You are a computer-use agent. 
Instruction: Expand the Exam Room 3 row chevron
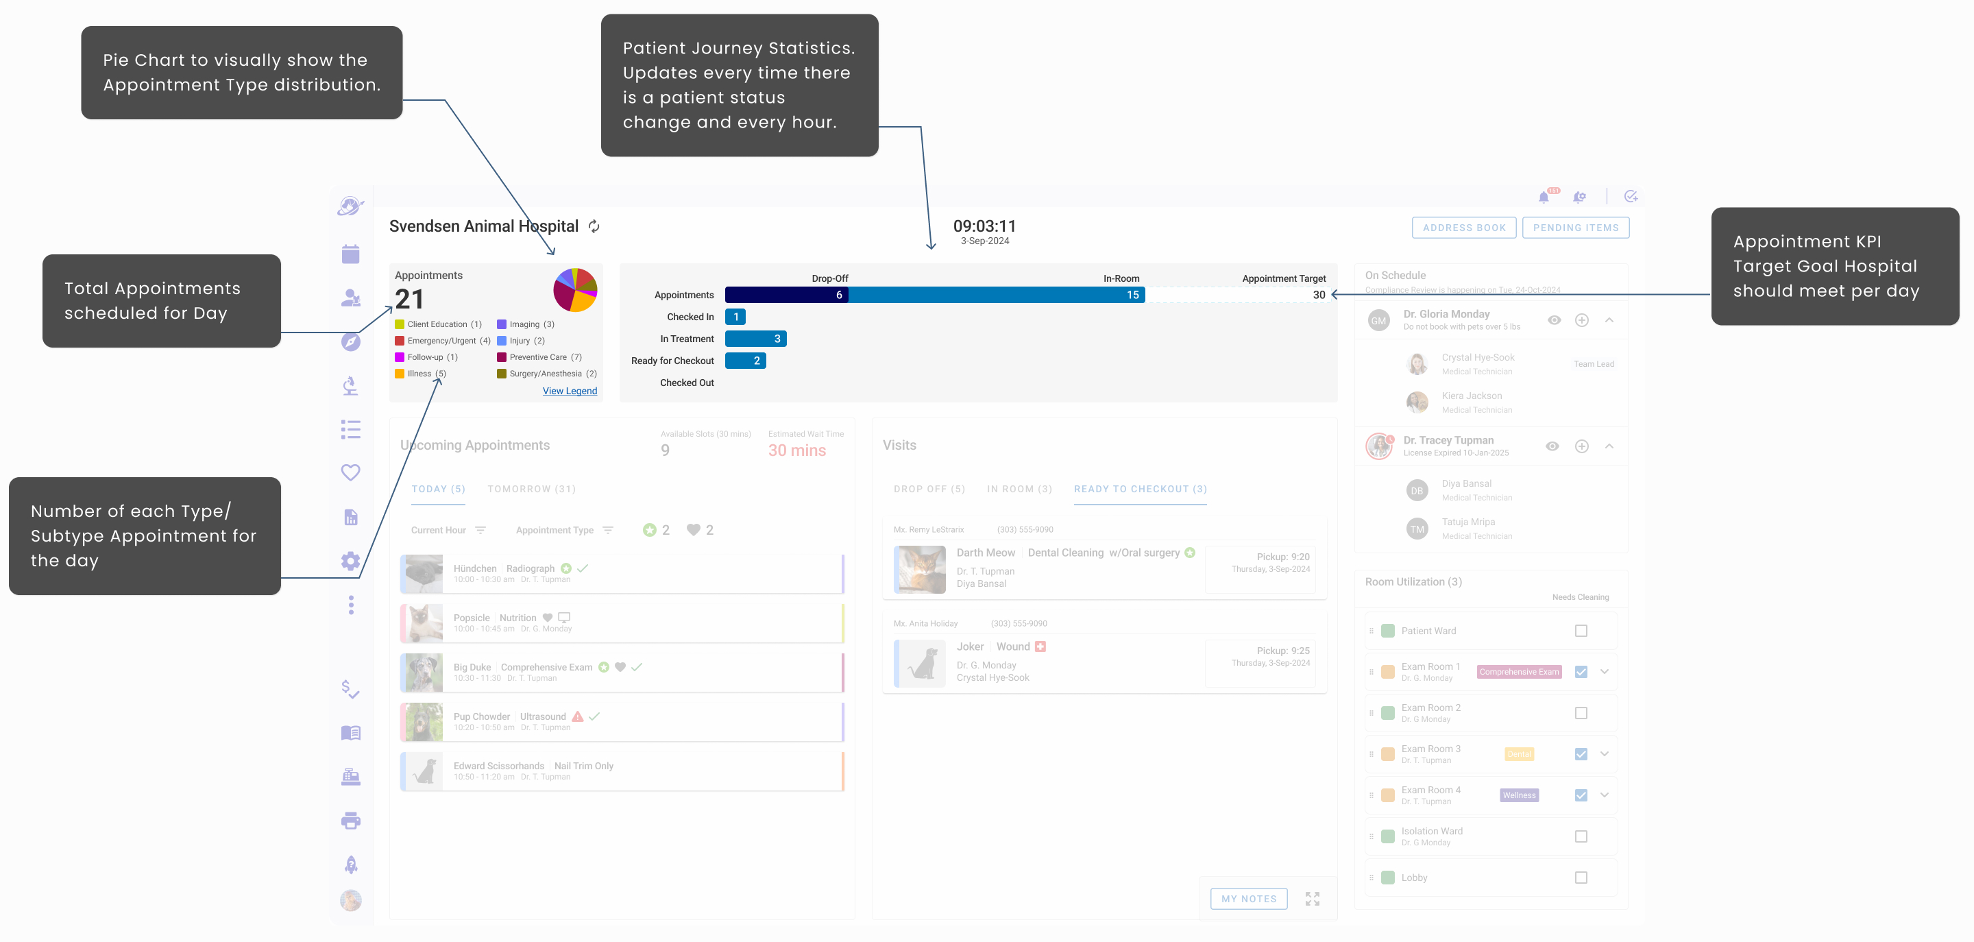pos(1604,753)
